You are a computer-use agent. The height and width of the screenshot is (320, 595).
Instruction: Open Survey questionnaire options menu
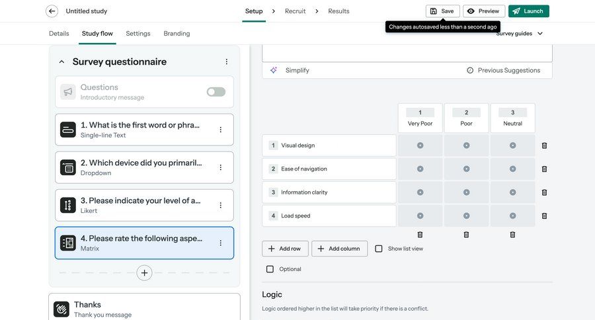pos(226,62)
